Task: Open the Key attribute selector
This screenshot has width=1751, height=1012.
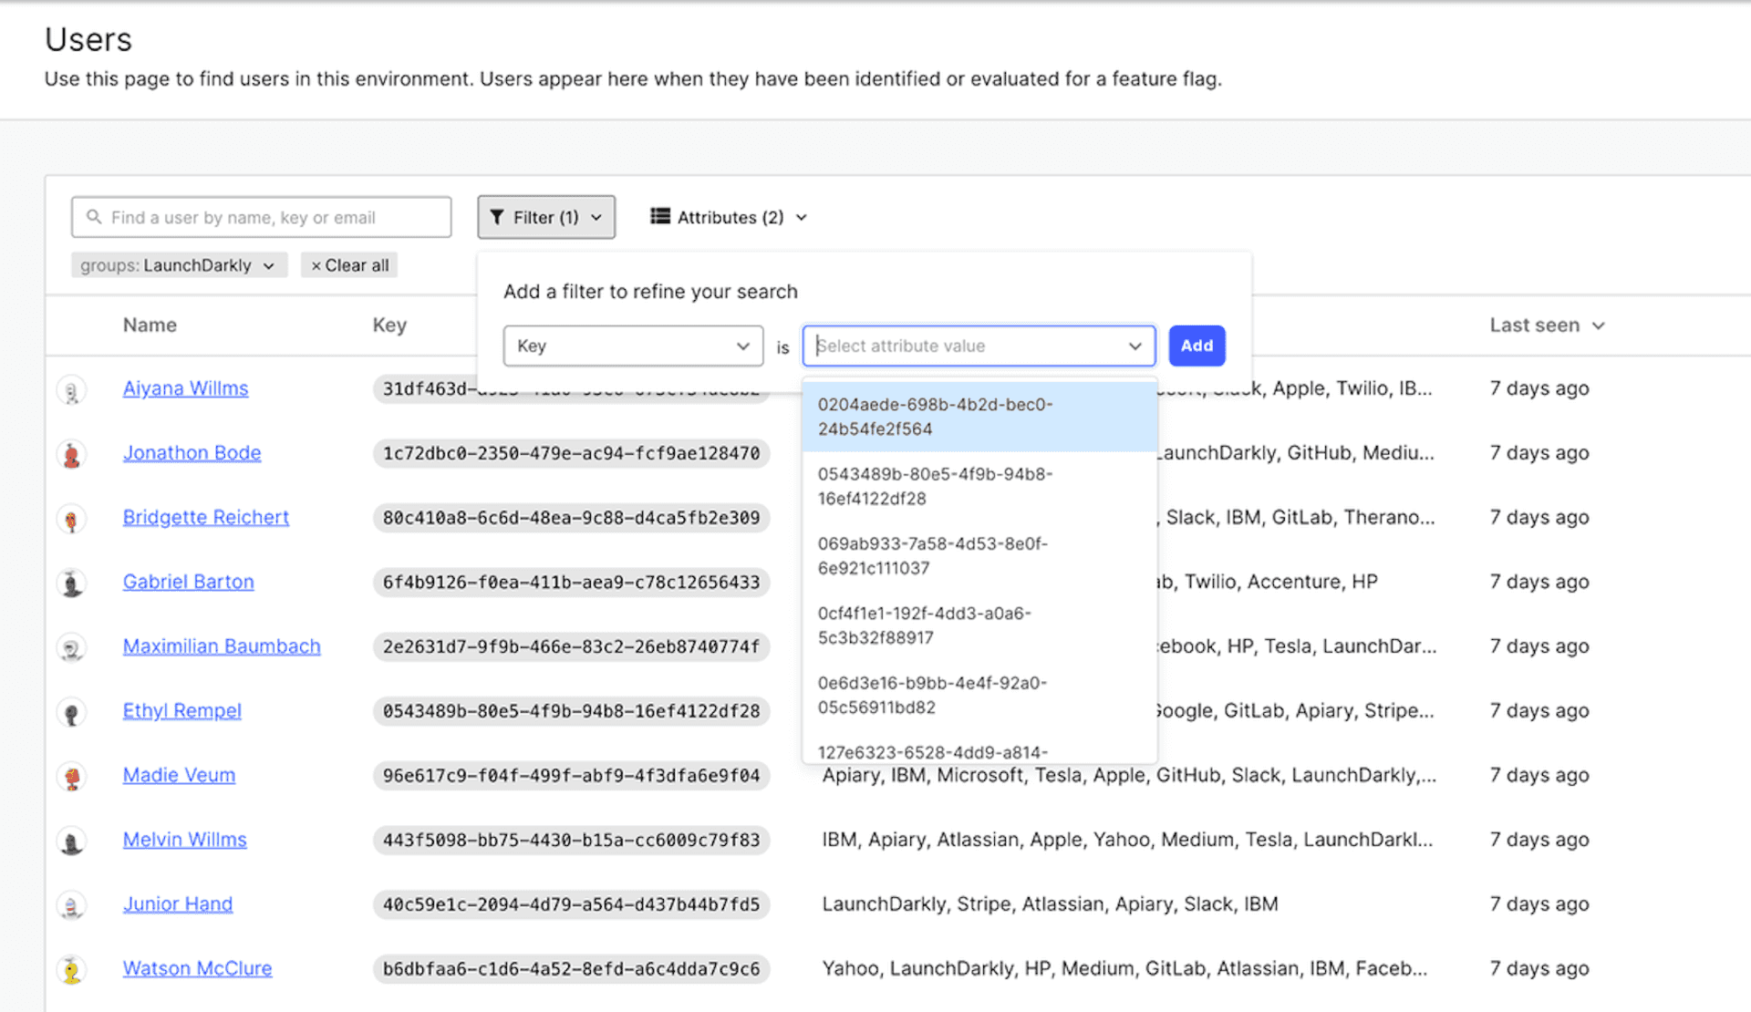Action: (x=633, y=346)
